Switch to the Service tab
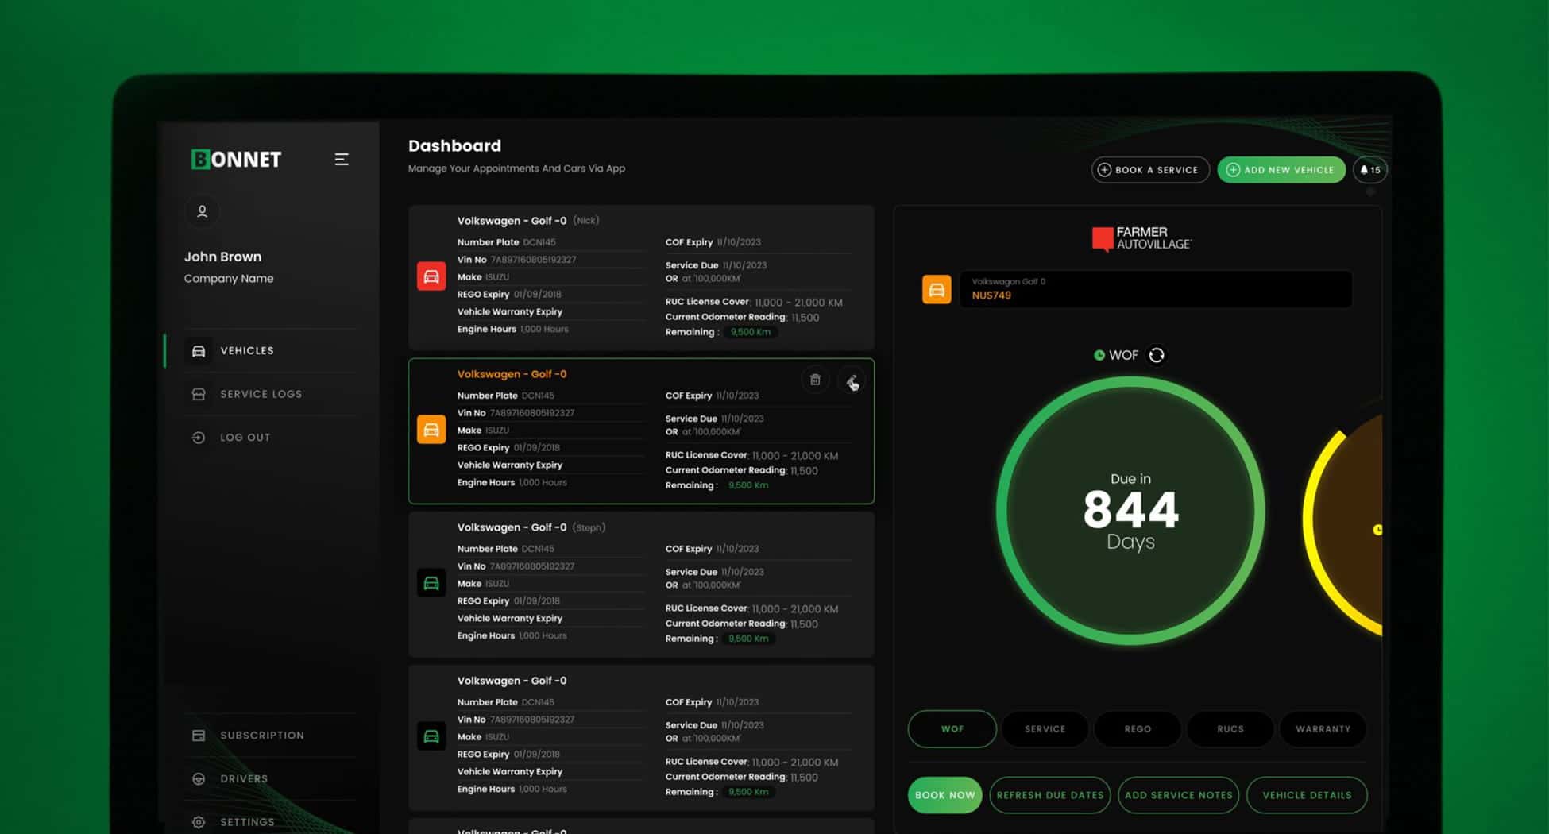1549x834 pixels. click(1045, 729)
